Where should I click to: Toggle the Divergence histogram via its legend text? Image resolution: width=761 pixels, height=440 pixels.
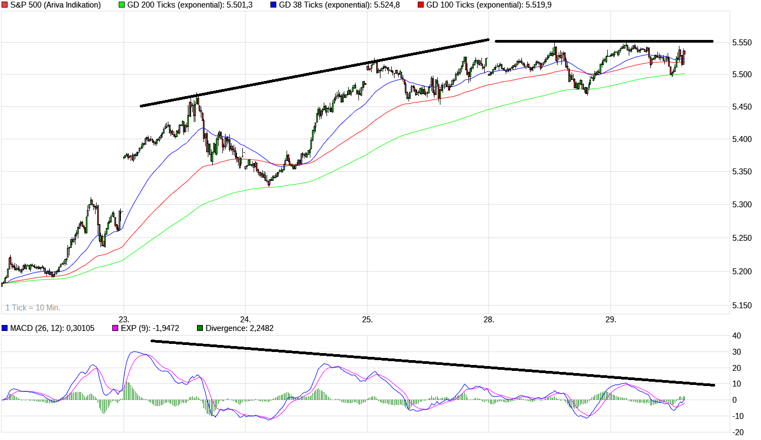pos(239,327)
